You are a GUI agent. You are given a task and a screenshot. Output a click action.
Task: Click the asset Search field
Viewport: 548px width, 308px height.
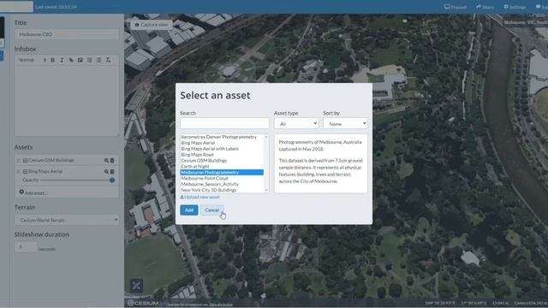[224, 123]
